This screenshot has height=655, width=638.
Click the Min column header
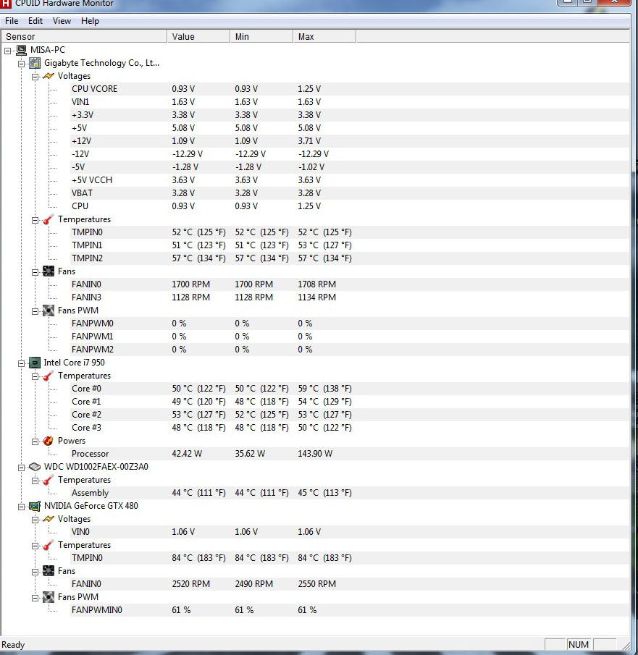click(x=261, y=36)
